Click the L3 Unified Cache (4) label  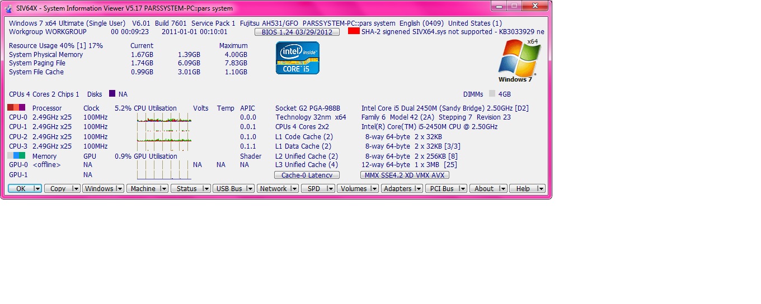(307, 165)
